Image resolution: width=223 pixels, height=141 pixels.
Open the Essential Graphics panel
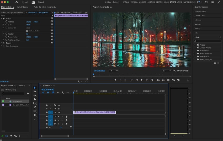[201, 7]
